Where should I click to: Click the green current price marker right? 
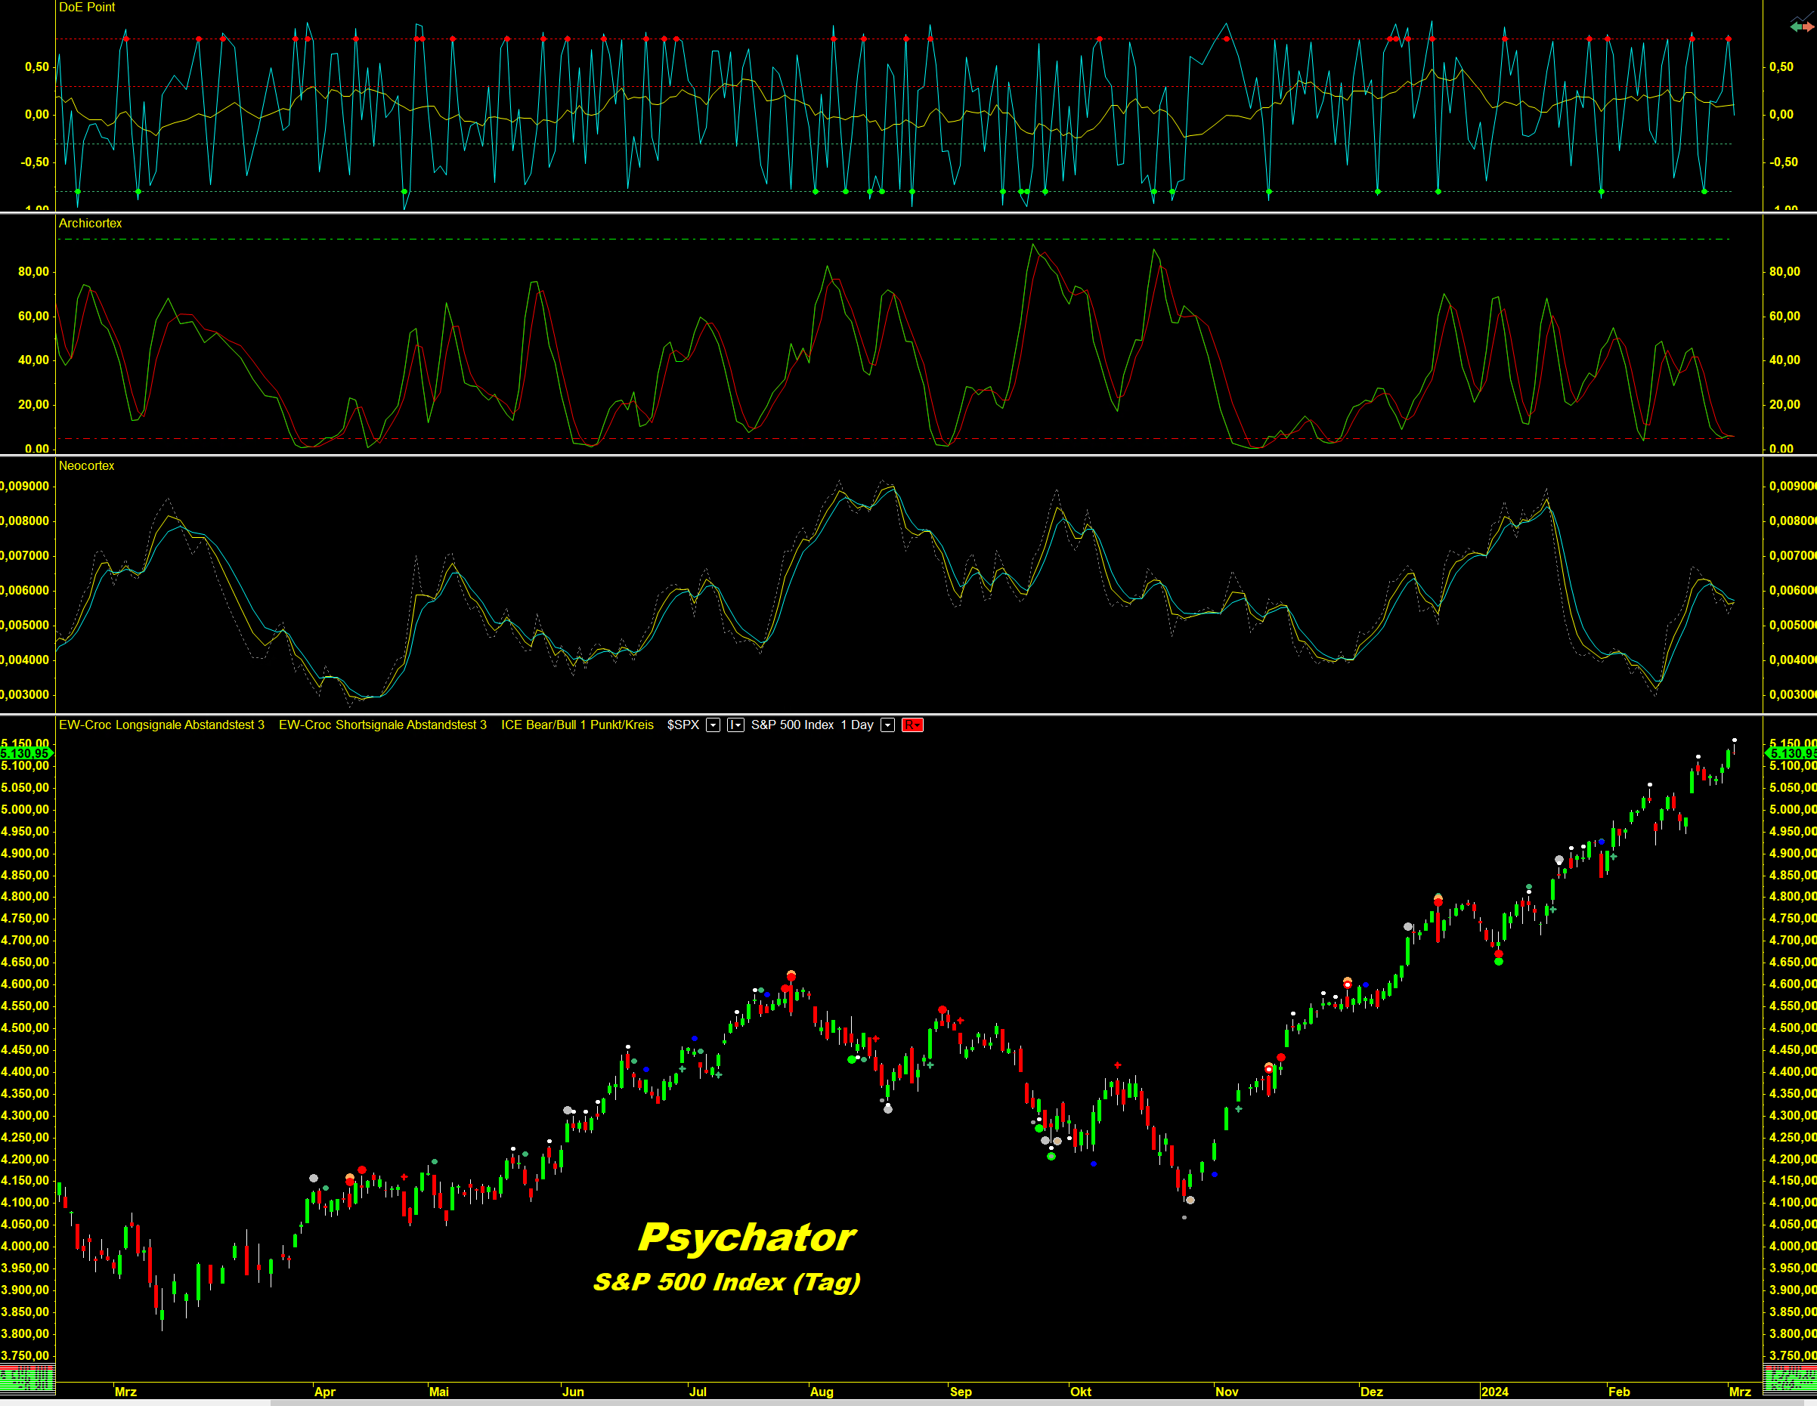(1791, 753)
